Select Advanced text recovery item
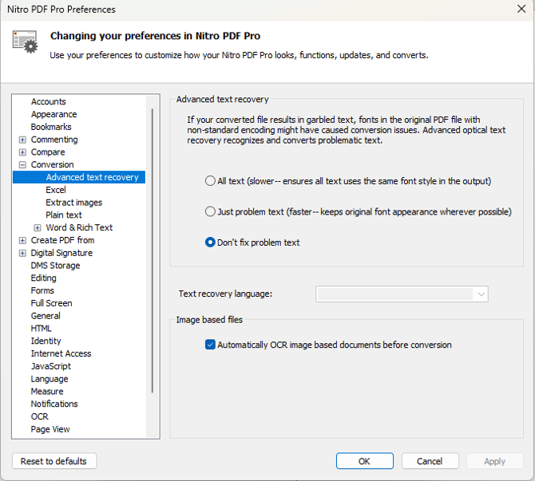Screen dimensions: 535x481 (x=79, y=177)
